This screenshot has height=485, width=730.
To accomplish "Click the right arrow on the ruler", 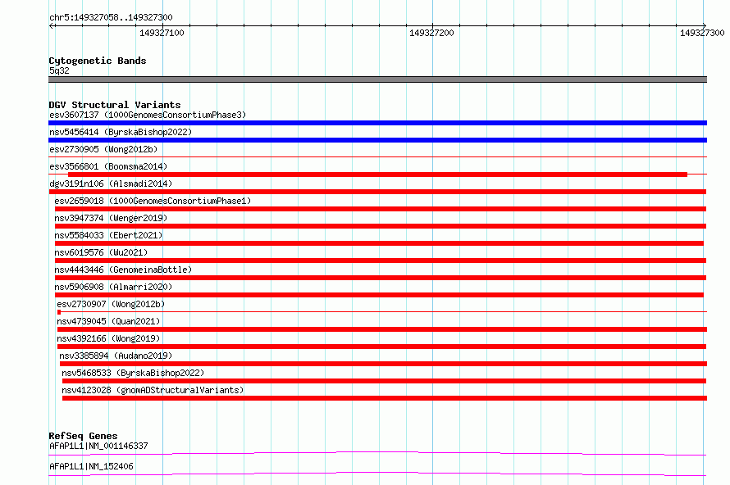I will coord(705,25).
